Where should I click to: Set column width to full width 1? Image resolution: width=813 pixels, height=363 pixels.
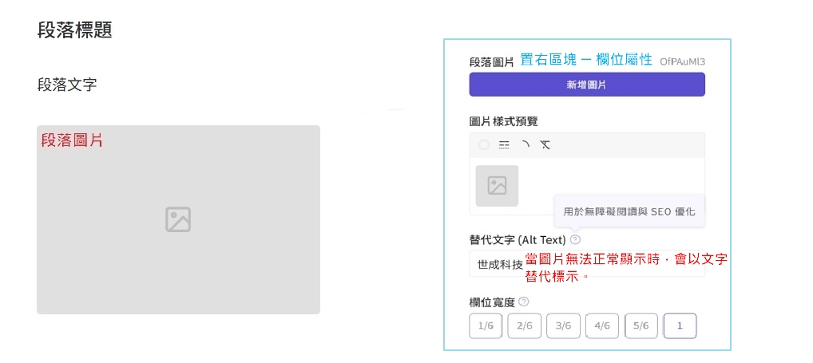[680, 326]
